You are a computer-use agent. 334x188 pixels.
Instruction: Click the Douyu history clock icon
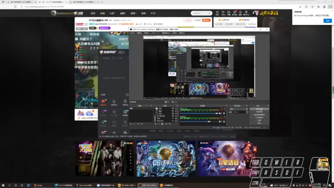point(217,13)
